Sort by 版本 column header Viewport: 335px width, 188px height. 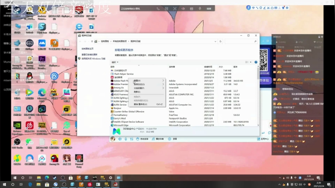(x=235, y=67)
